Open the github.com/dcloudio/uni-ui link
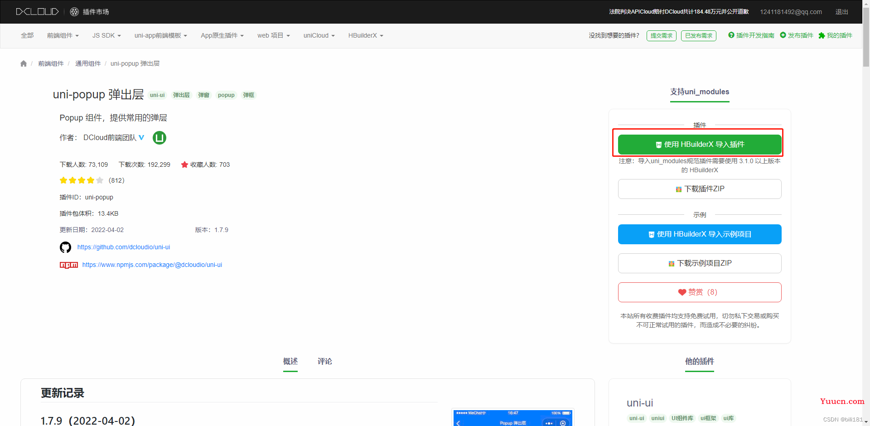This screenshot has width=870, height=426. [124, 247]
